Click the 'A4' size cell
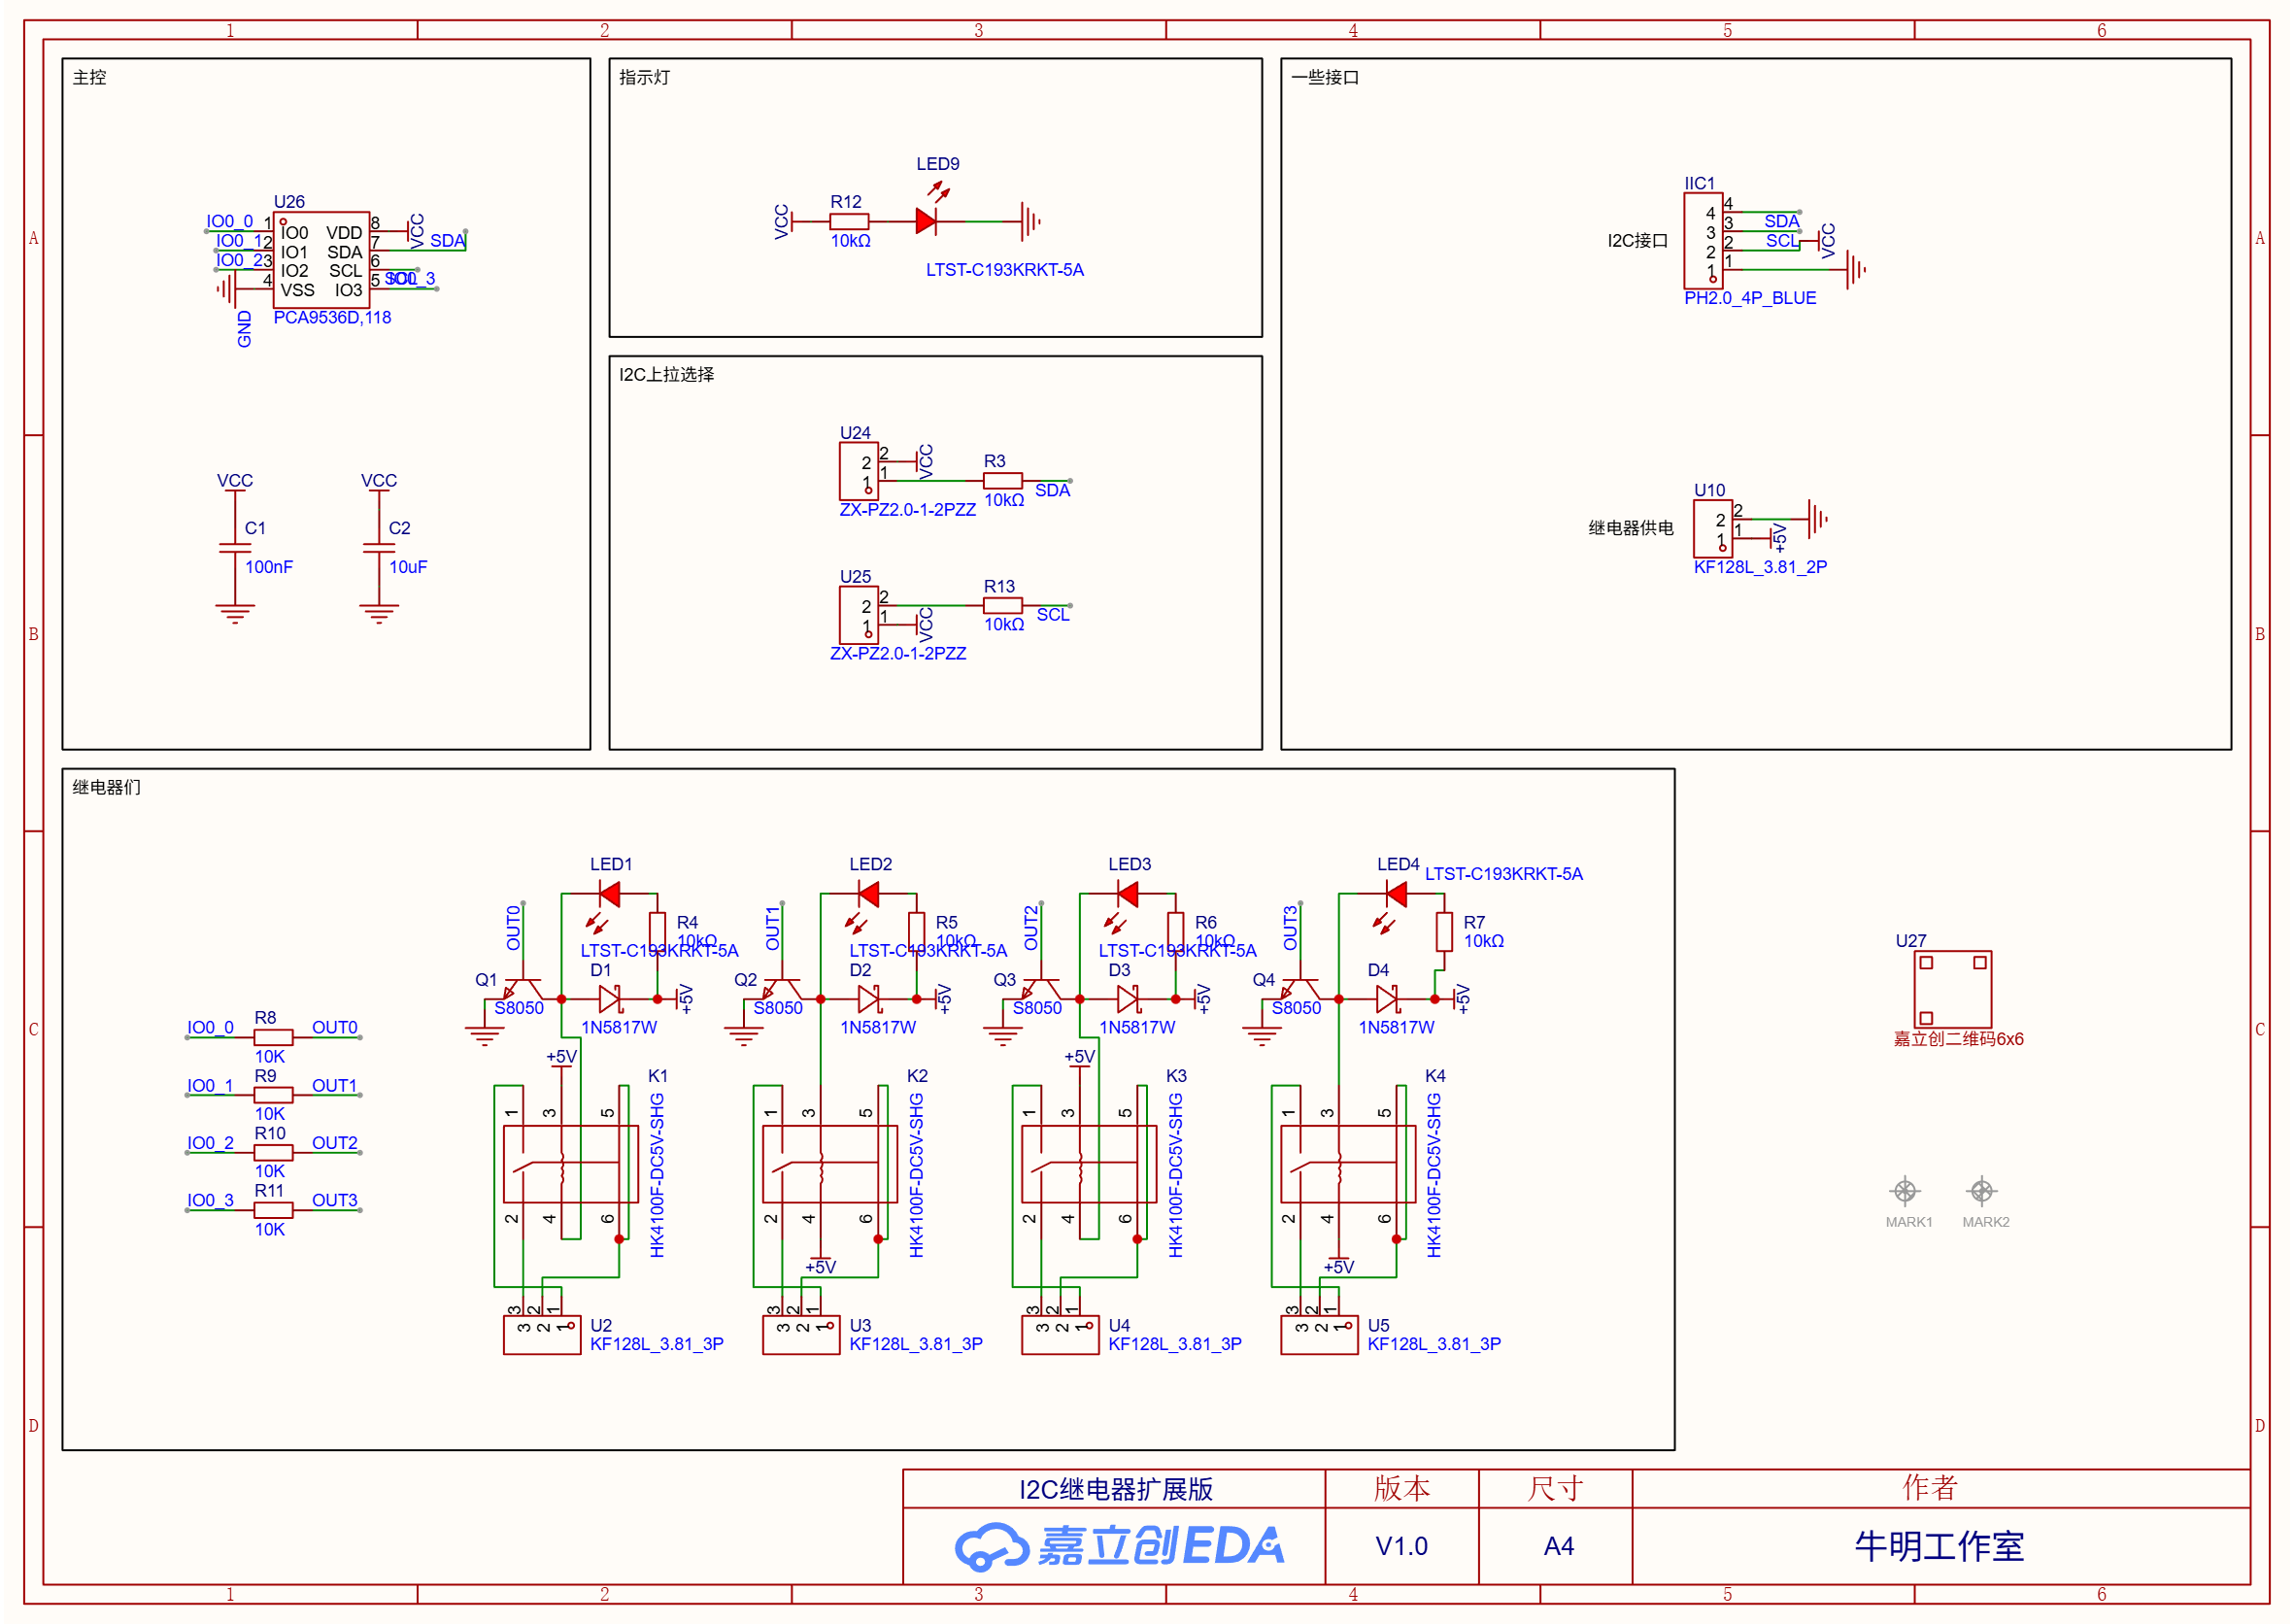The image size is (2294, 1624). click(x=1558, y=1547)
